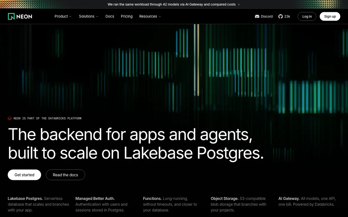Click the main hero headline text

pyautogui.click(x=136, y=144)
